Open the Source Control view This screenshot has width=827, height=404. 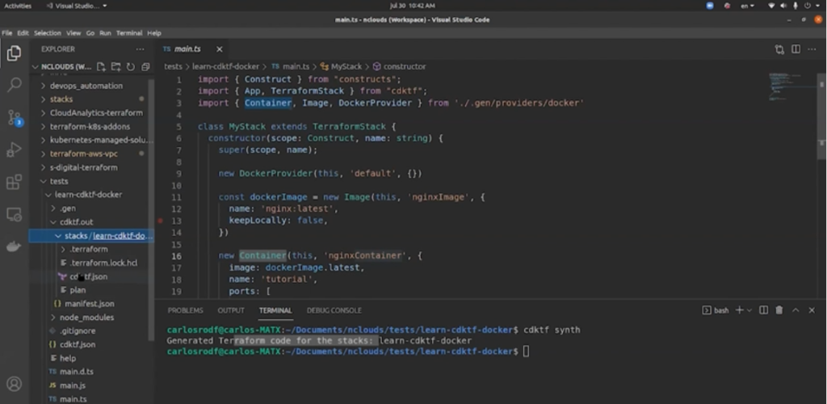click(14, 117)
